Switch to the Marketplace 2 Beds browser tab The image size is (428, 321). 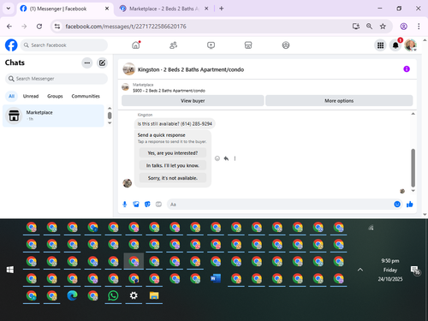pos(163,9)
